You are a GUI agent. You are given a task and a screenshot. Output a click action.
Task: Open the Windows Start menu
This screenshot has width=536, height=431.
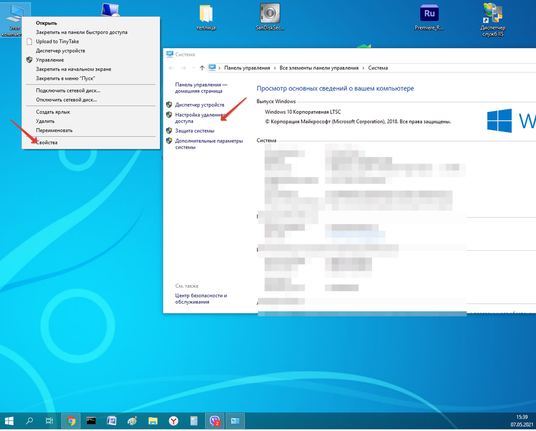pos(9,421)
